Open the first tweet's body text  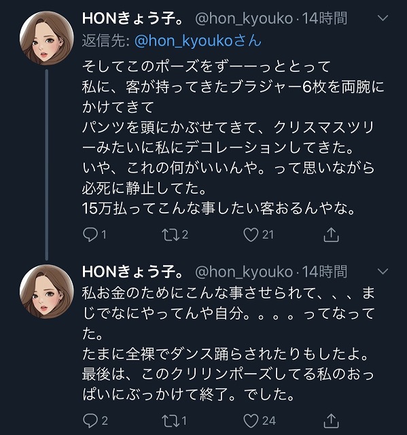(233, 137)
